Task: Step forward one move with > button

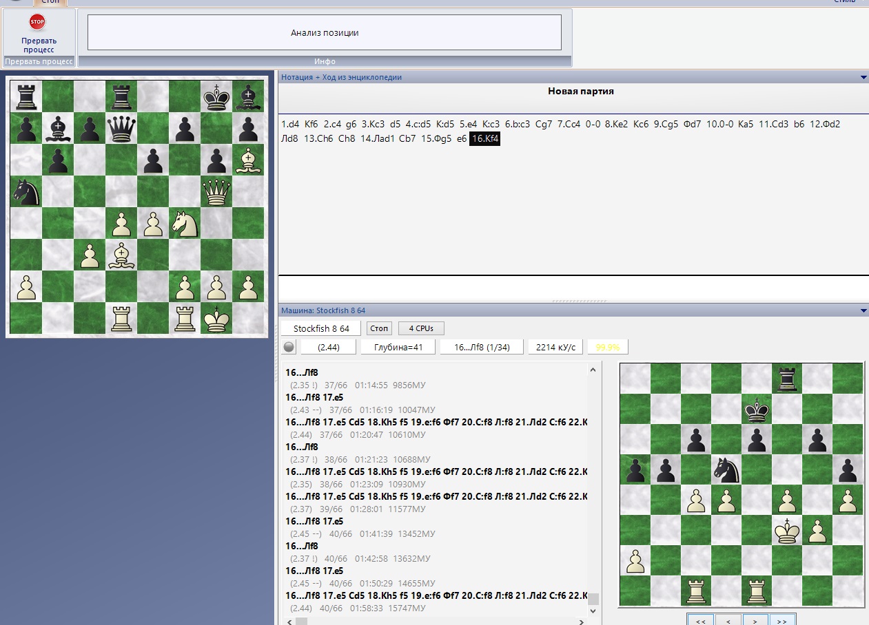Action: [x=755, y=619]
